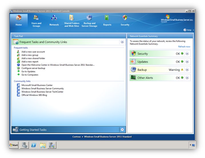This screenshot has width=205, height=158.
Task: Open Shared Folders and Web Sites
Action: [72, 21]
